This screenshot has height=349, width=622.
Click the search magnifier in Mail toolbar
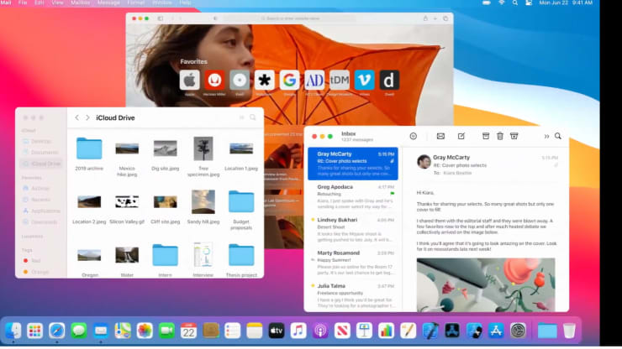pyautogui.click(x=557, y=136)
